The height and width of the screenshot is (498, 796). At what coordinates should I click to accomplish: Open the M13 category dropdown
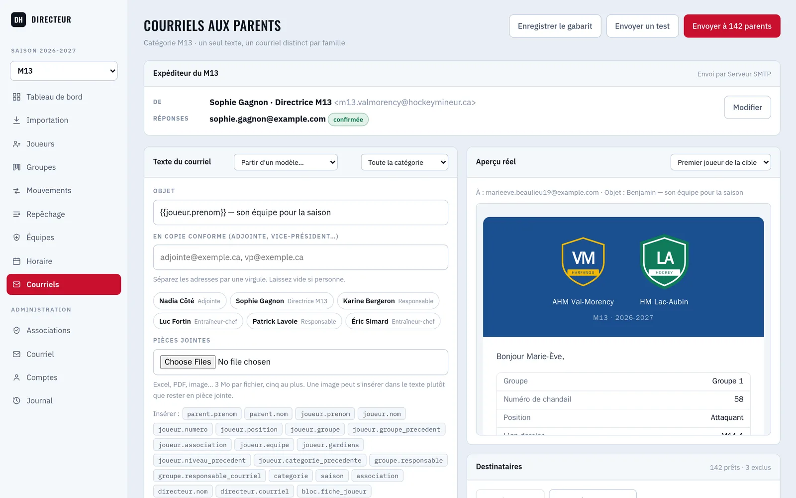(x=64, y=71)
